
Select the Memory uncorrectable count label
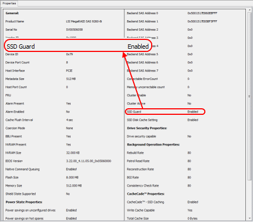pos(146,87)
